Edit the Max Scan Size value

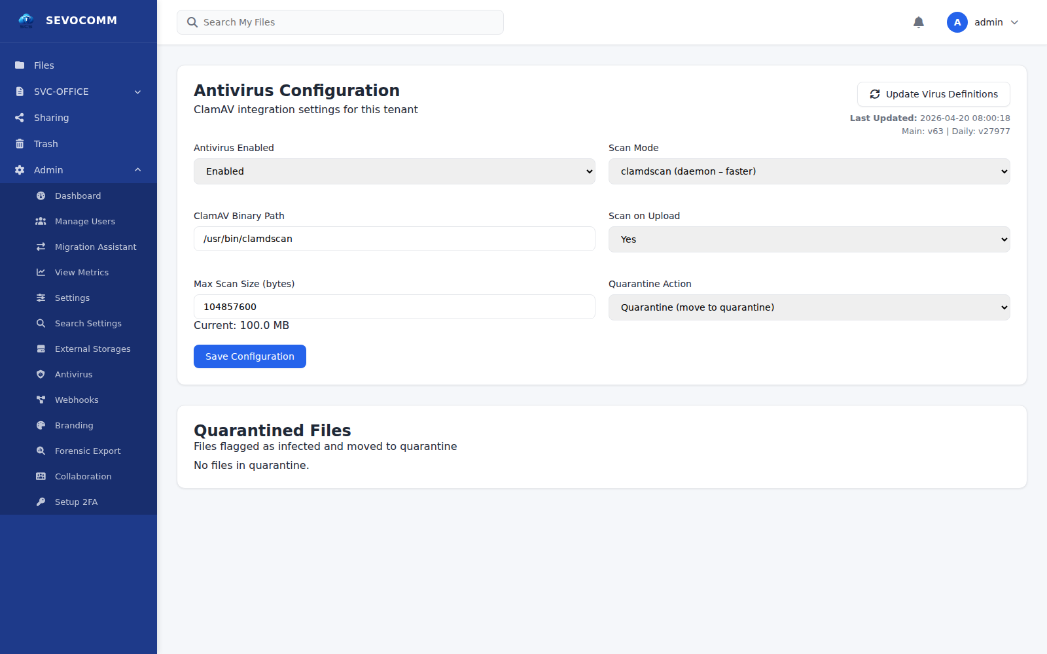tap(394, 306)
